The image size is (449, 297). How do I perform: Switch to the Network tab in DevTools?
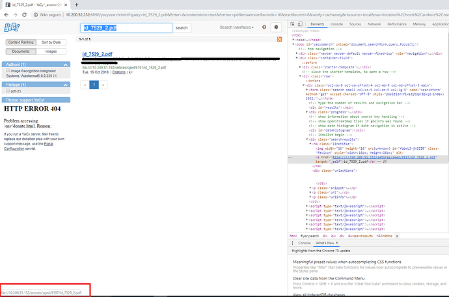click(x=374, y=23)
